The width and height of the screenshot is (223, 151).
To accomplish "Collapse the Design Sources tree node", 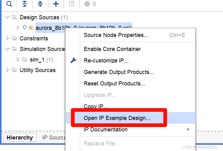I will 7,17.
